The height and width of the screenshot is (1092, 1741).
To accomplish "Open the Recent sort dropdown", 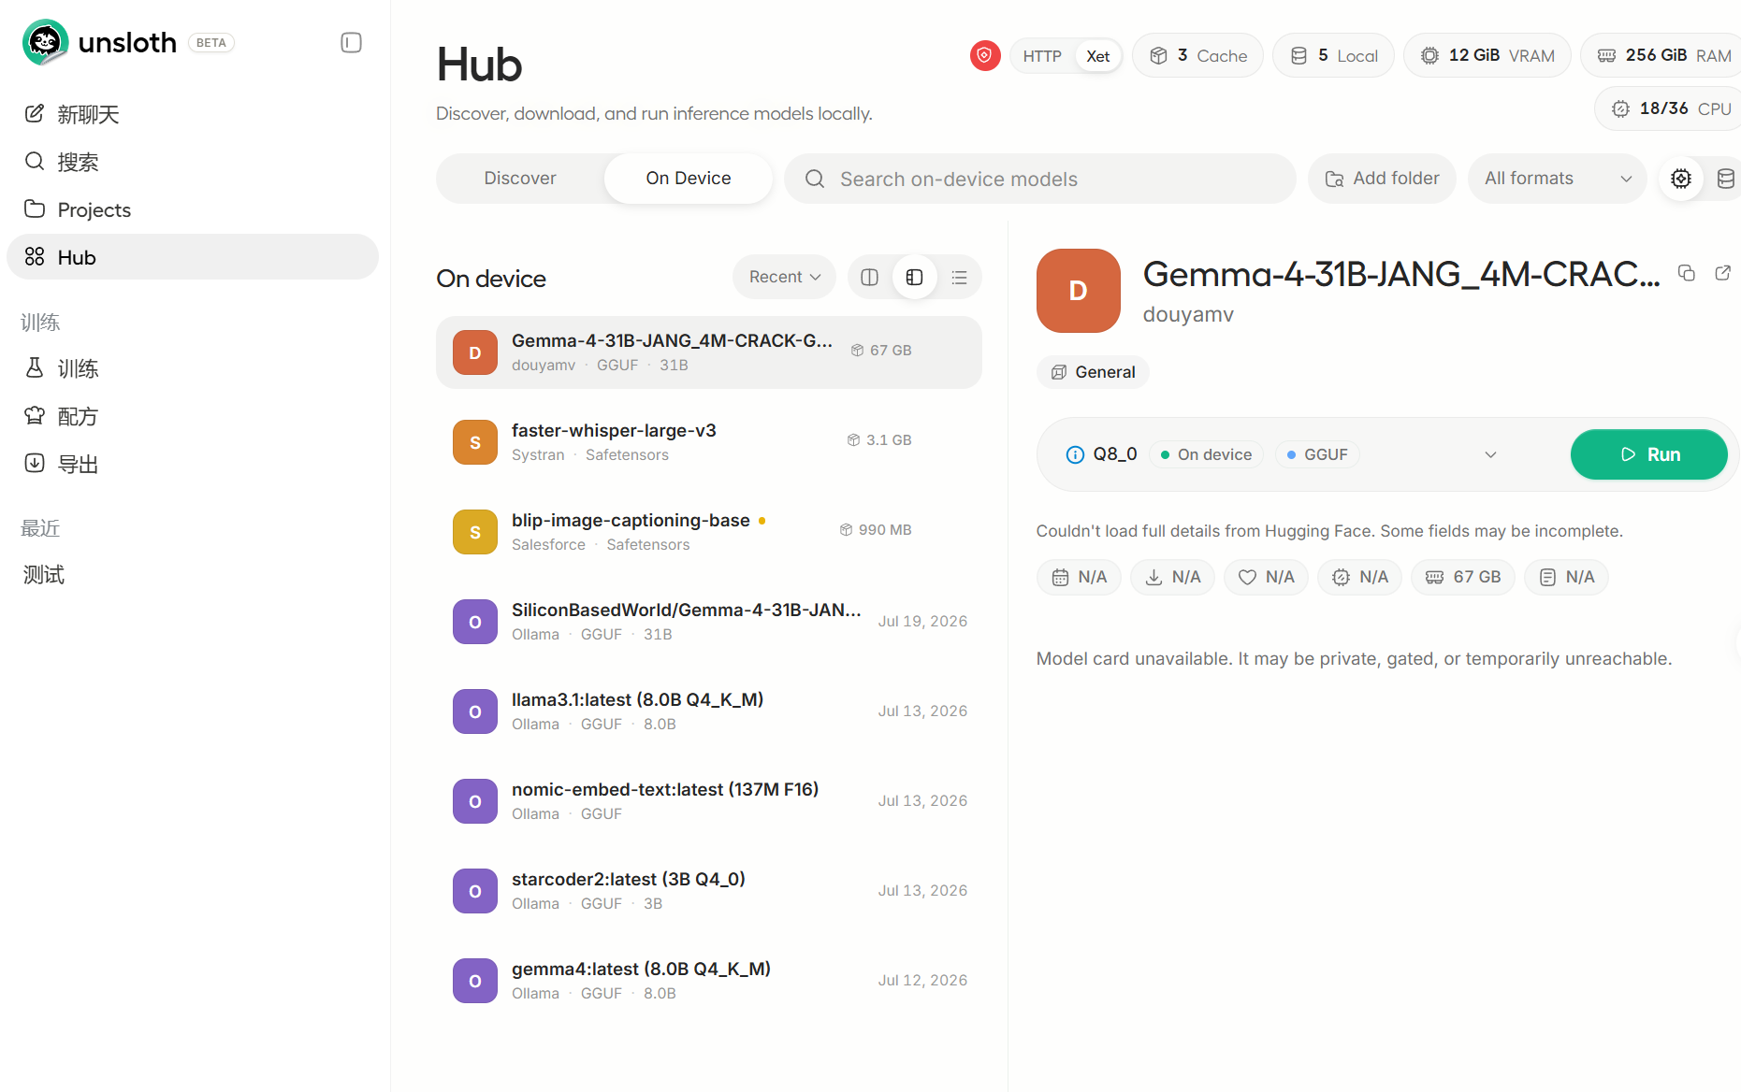I will [x=784, y=277].
